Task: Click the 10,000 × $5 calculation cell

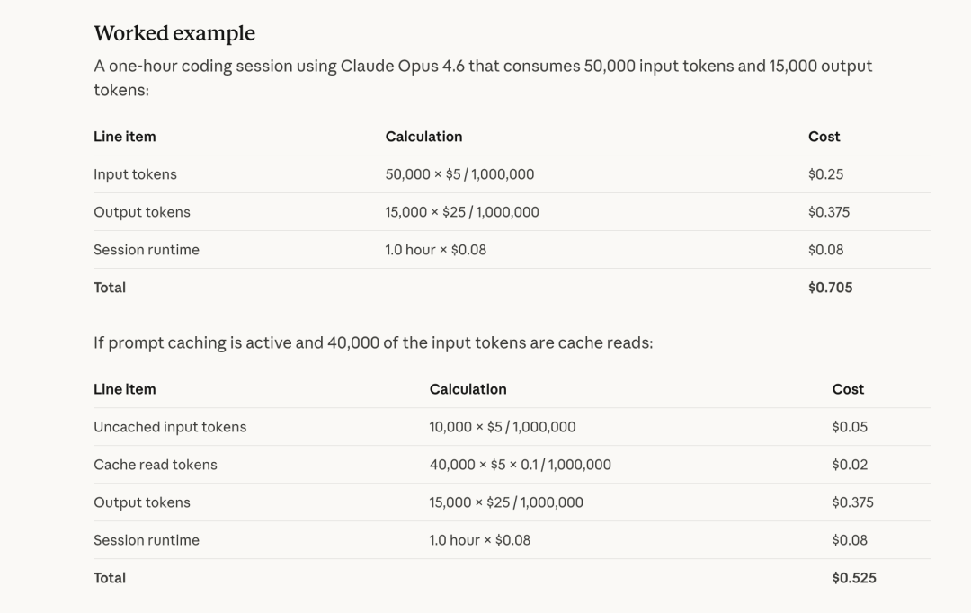Action: [x=502, y=427]
